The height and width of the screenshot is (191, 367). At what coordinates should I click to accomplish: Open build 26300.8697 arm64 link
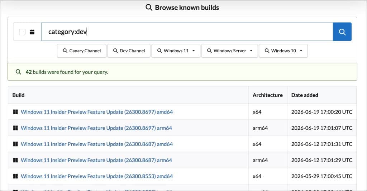point(96,128)
